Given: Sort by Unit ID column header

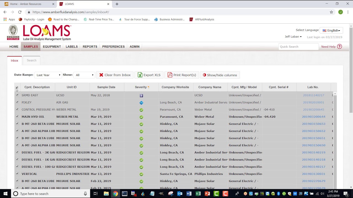Looking at the screenshot, I should (72, 87).
